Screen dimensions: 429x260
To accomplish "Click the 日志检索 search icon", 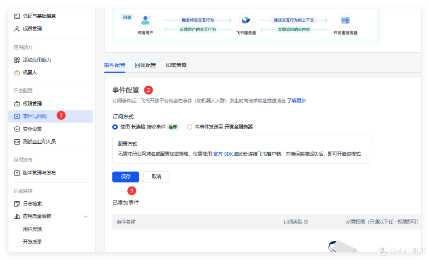I will 17,204.
